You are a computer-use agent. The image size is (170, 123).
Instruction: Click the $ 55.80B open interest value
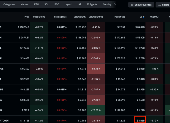[x=140, y=38]
